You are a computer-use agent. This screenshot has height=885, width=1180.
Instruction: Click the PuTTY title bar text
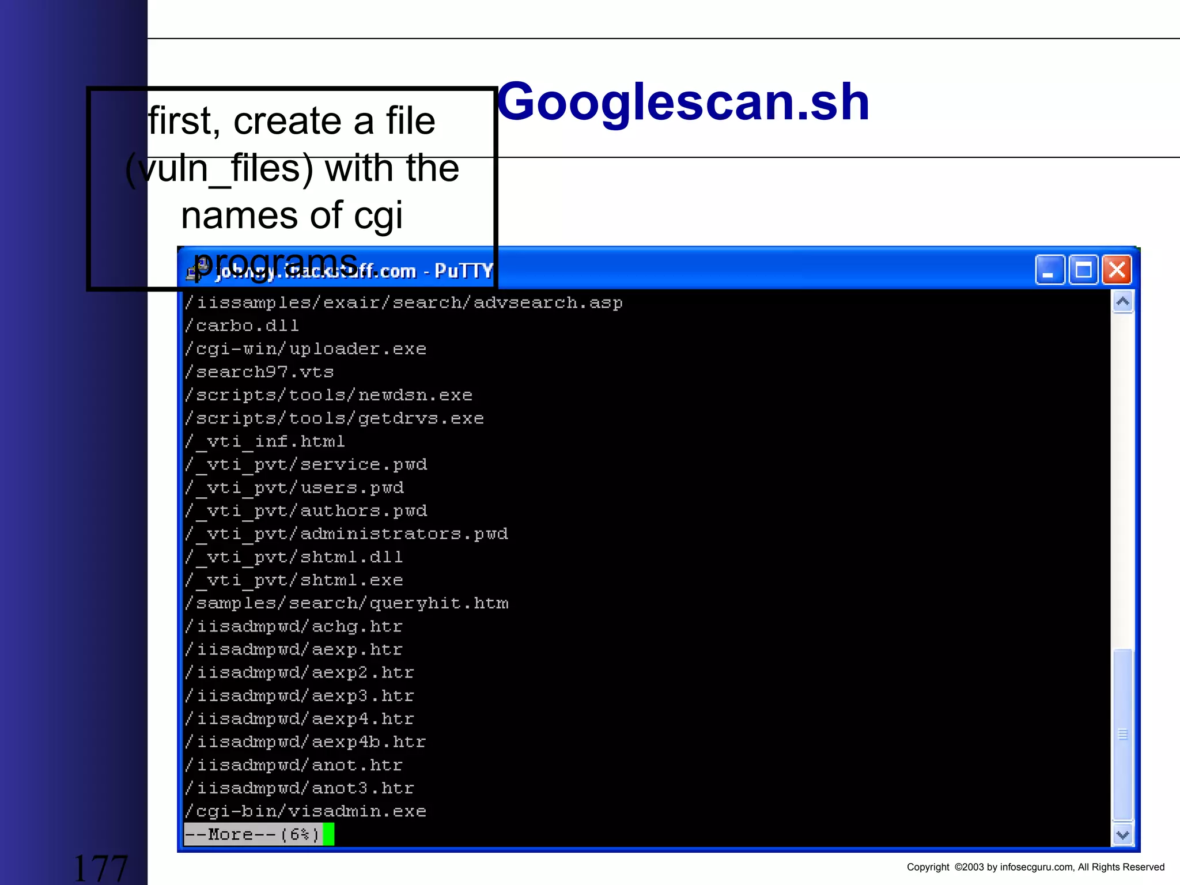pyautogui.click(x=354, y=271)
